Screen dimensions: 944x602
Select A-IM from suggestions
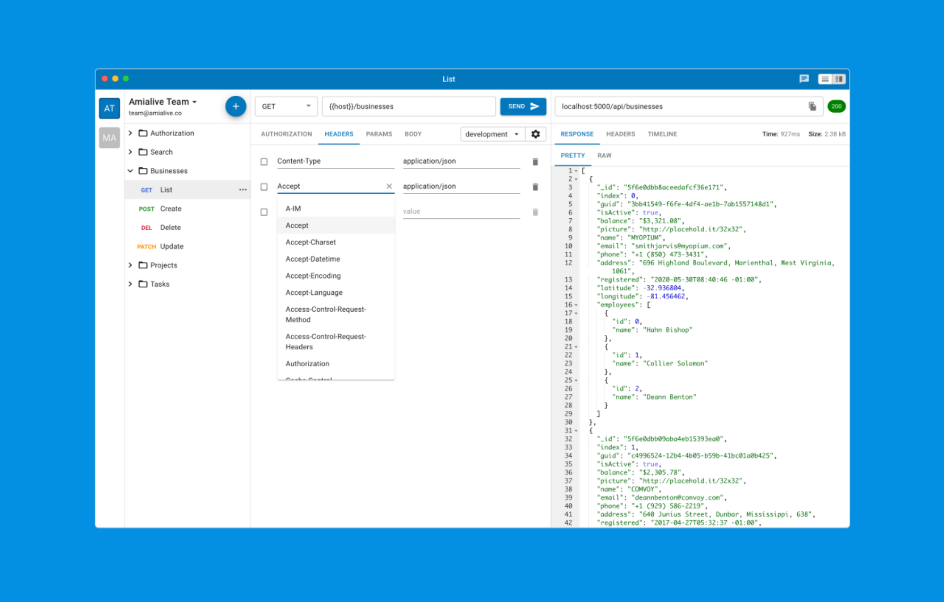point(336,208)
